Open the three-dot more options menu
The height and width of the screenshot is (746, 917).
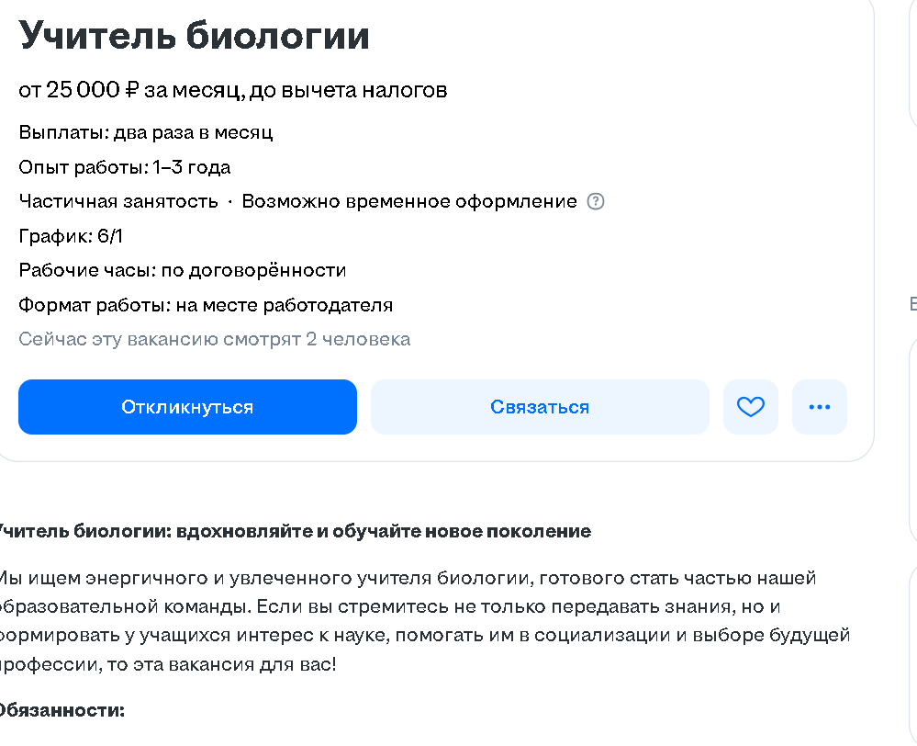(819, 407)
